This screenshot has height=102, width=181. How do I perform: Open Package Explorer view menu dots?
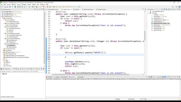point(39,9)
